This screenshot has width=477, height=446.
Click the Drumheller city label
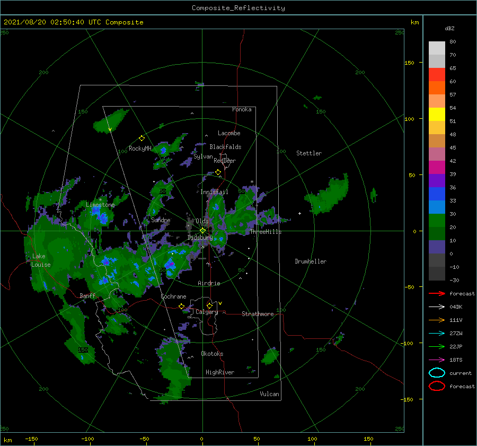[x=311, y=261]
